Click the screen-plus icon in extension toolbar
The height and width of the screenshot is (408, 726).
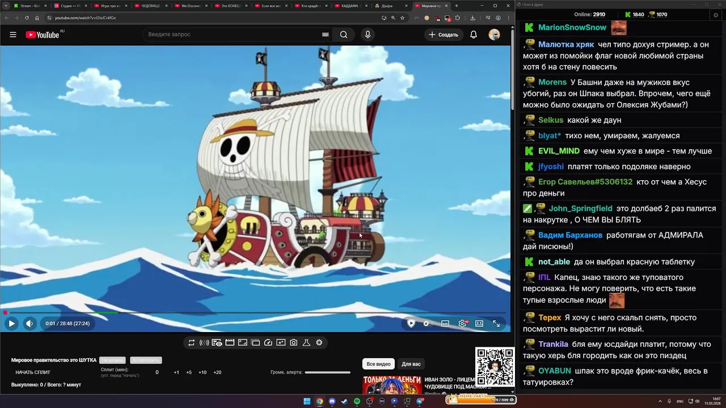point(281,343)
